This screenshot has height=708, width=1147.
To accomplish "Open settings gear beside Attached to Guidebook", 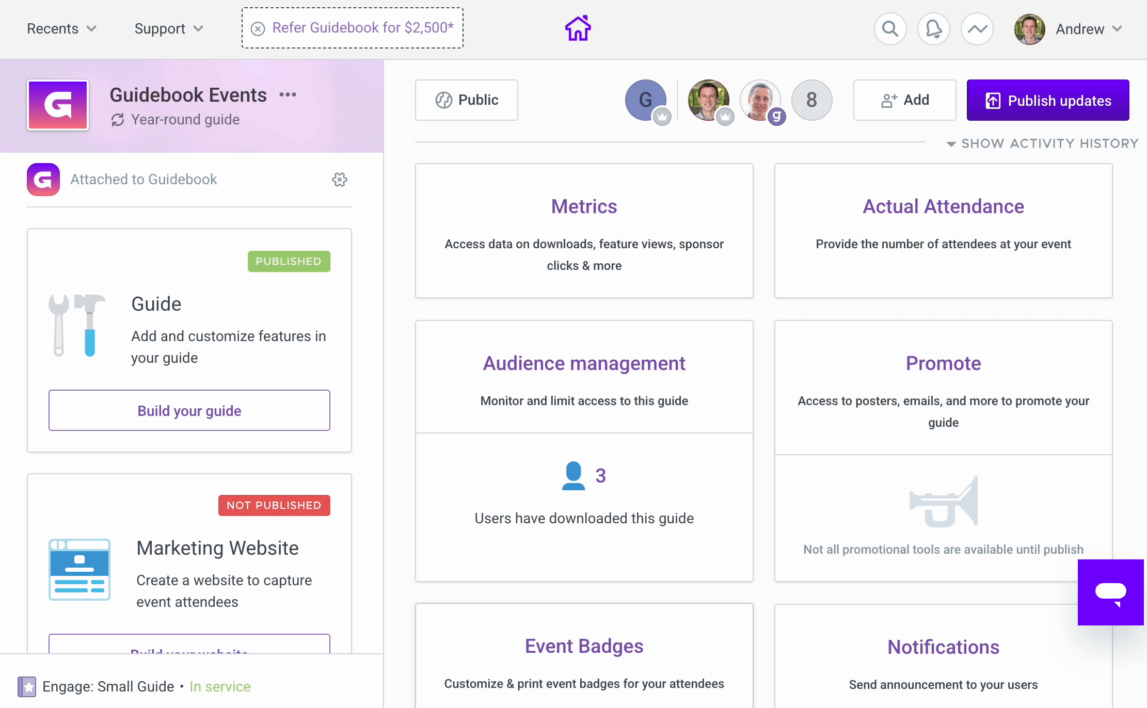I will click(x=339, y=180).
